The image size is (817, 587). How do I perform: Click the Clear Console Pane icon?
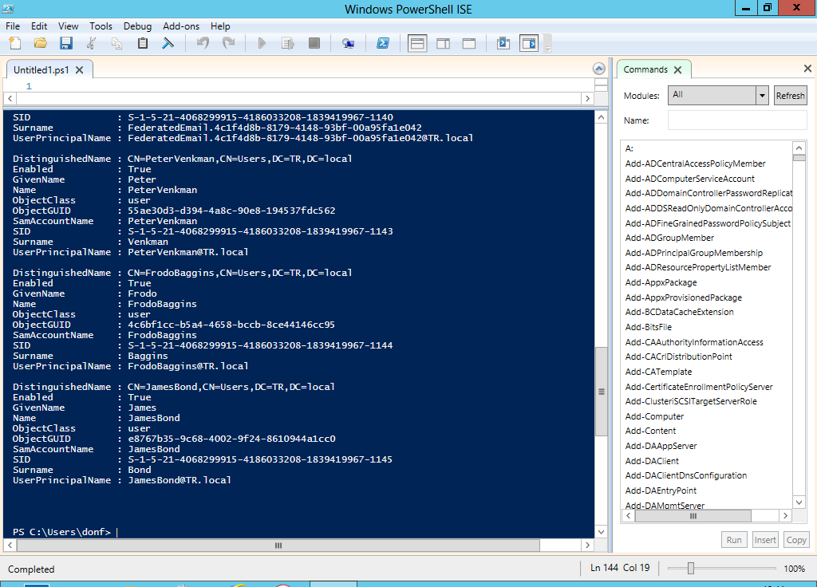coord(168,43)
